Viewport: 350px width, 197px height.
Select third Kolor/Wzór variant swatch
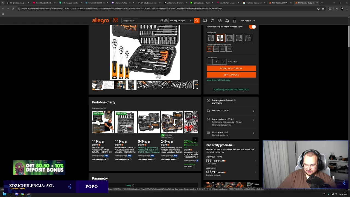[229, 38]
